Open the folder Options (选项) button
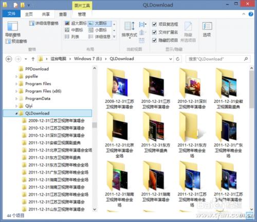 [x=207, y=29]
